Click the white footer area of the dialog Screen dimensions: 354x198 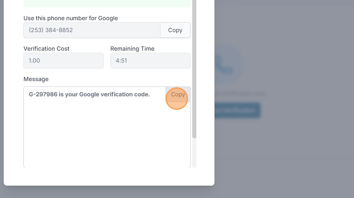(107, 177)
